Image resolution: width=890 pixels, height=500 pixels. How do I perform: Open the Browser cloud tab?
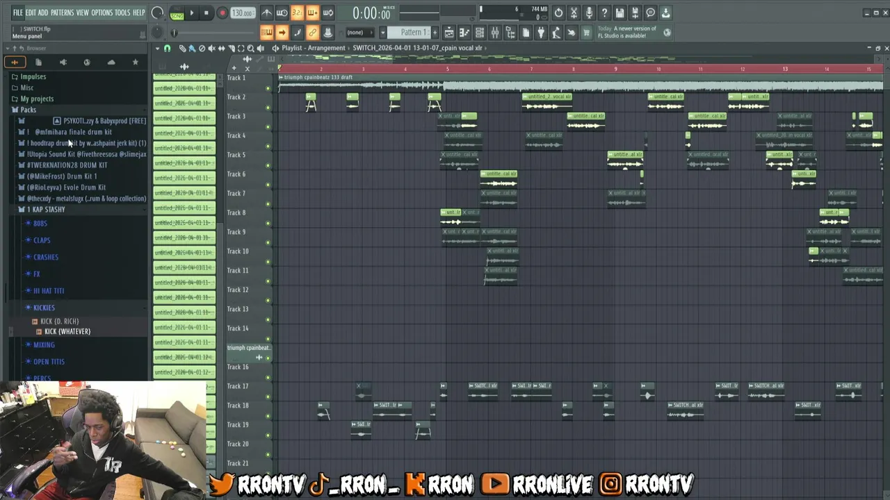pyautogui.click(x=111, y=62)
